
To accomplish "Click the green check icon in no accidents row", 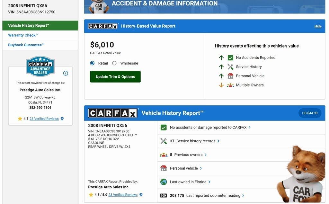I will pyautogui.click(x=164, y=128).
